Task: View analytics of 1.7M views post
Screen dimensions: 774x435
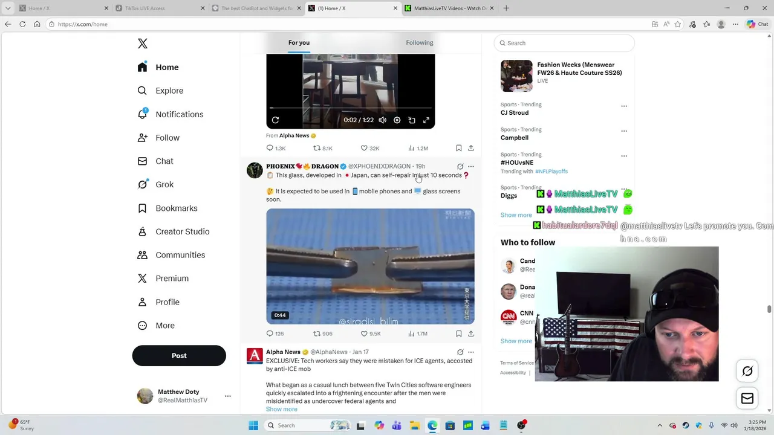Action: click(x=418, y=333)
